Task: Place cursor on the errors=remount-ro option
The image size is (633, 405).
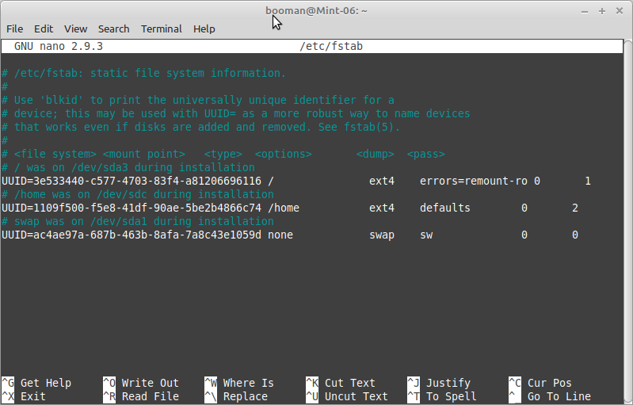Action: 473,181
